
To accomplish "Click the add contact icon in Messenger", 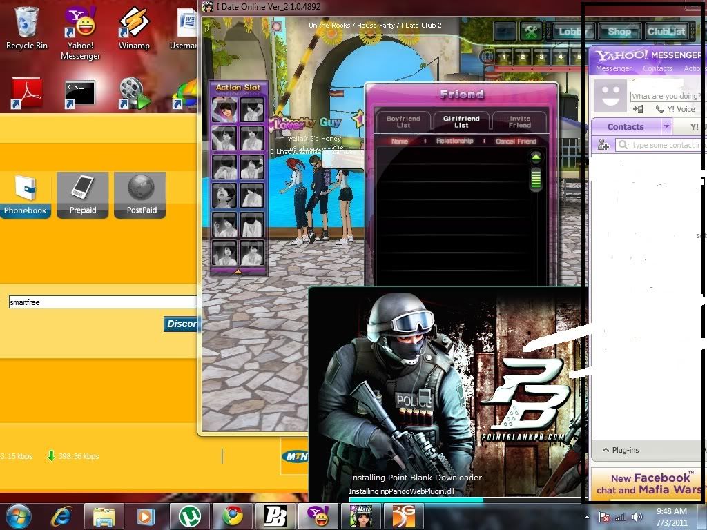I will coord(603,145).
